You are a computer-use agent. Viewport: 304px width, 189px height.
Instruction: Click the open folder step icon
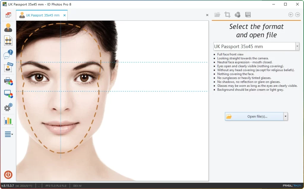217,15
